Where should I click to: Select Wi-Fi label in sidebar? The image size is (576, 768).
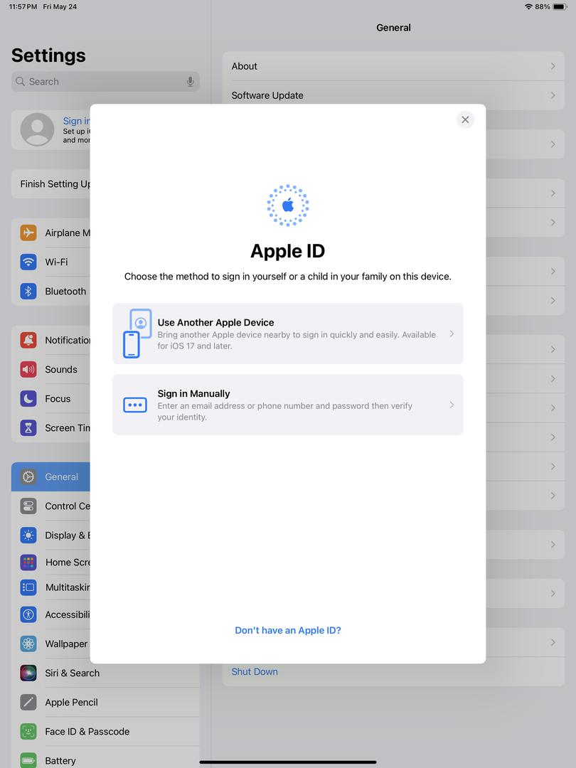click(56, 262)
